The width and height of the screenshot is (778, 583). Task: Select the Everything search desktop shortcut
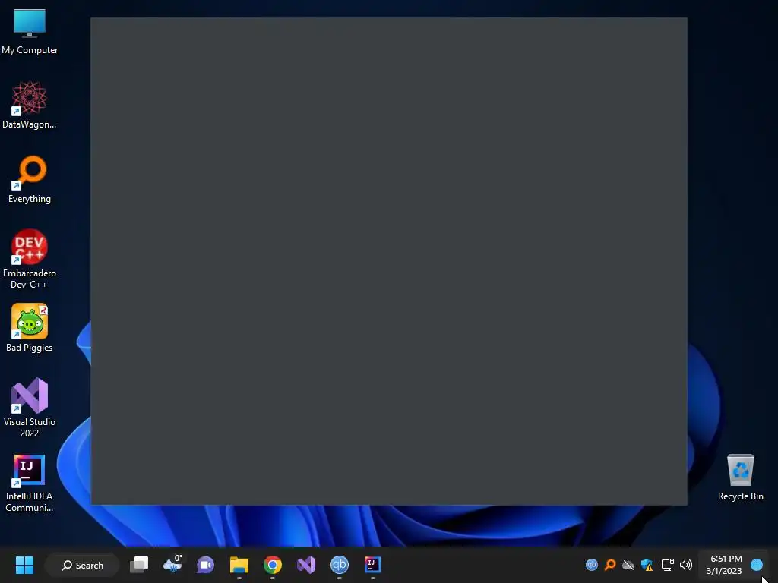pos(30,179)
